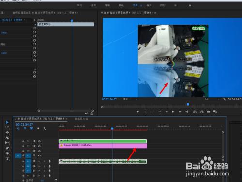Click the Add Marker icon in the program monitor
The image size is (242, 182).
[x=138, y=112]
